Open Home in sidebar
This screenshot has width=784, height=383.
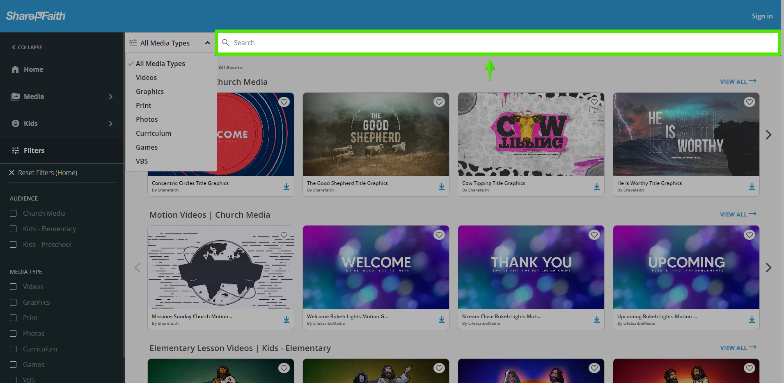pyautogui.click(x=33, y=69)
